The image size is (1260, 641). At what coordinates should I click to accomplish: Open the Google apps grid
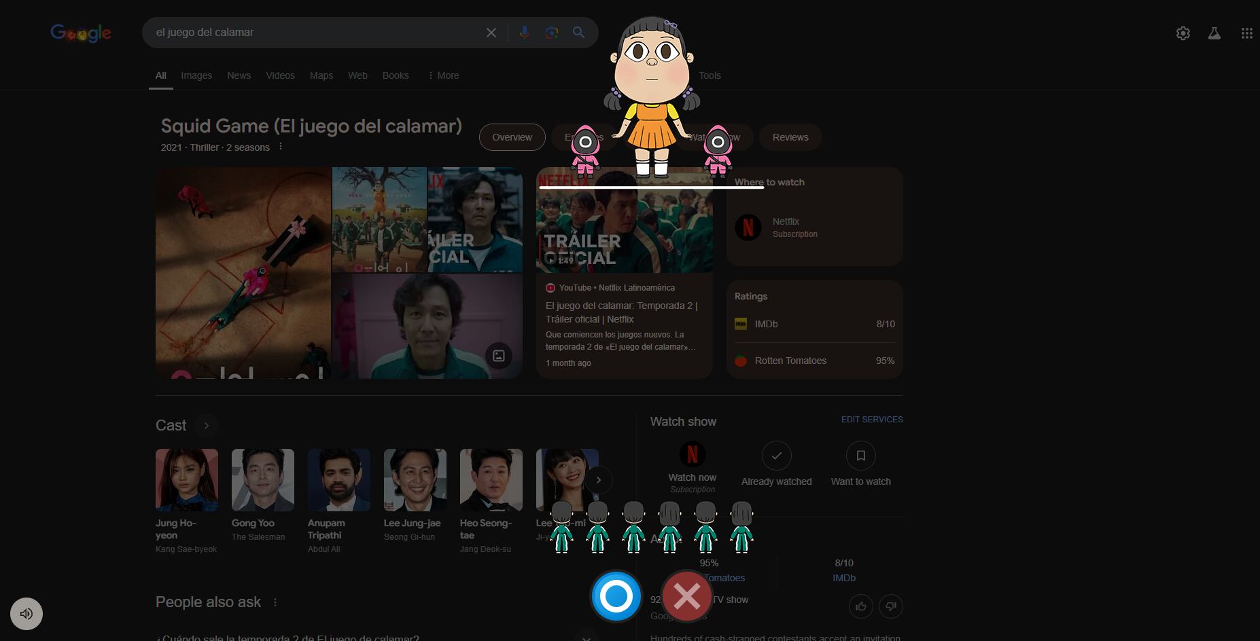1247,33
